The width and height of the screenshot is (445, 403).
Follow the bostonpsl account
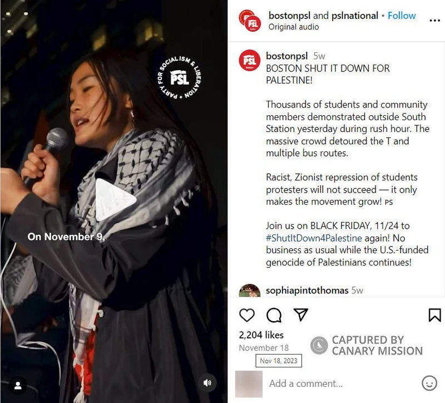click(x=402, y=16)
